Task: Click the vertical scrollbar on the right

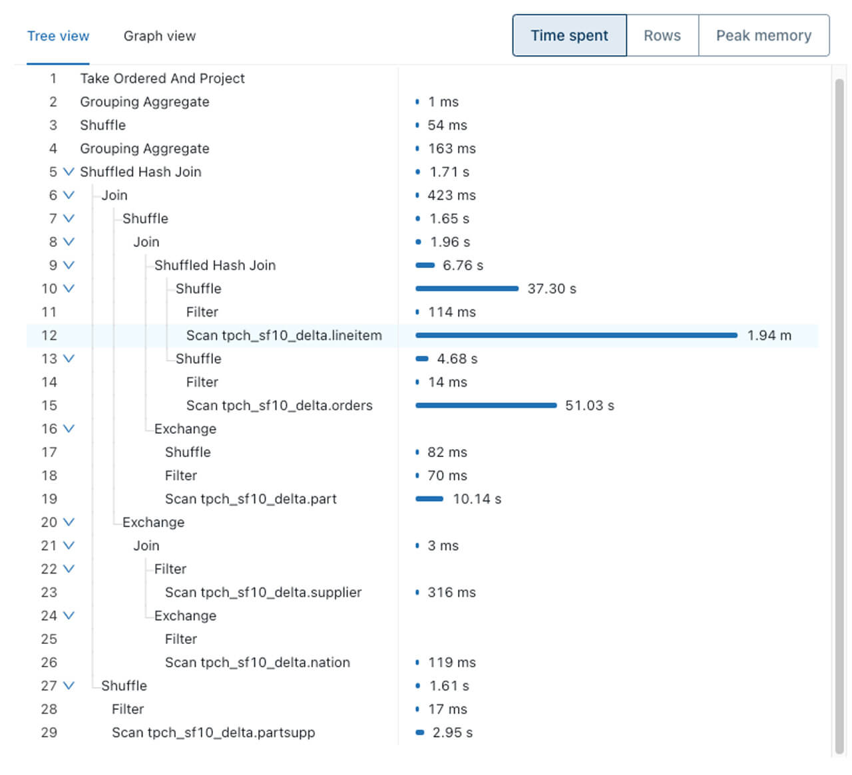Action: coord(839,412)
